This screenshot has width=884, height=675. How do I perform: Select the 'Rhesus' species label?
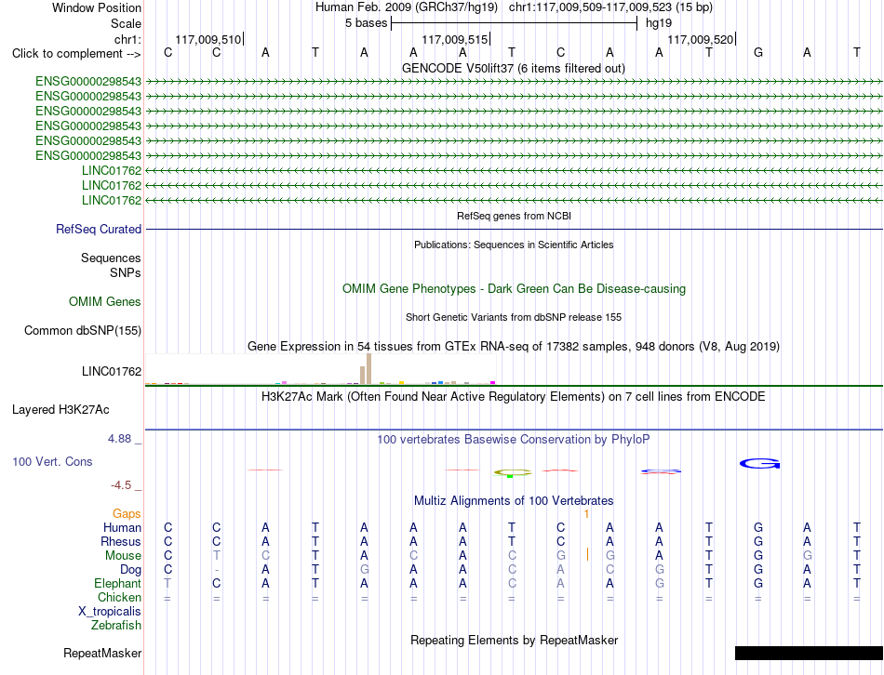click(121, 541)
